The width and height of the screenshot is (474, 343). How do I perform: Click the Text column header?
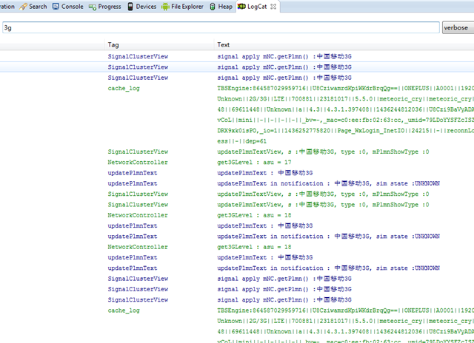[223, 45]
